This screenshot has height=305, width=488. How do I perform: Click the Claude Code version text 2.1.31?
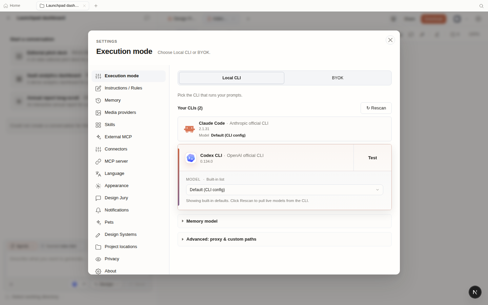[204, 129]
